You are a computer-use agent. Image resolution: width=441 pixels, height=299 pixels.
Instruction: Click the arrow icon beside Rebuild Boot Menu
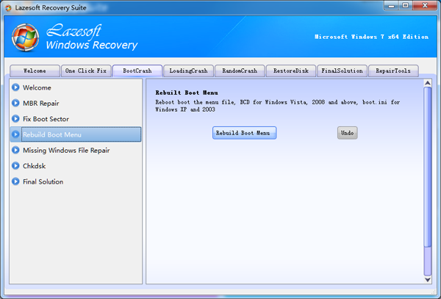point(15,134)
